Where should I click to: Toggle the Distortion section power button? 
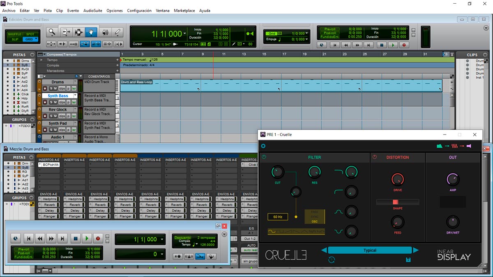click(x=374, y=157)
